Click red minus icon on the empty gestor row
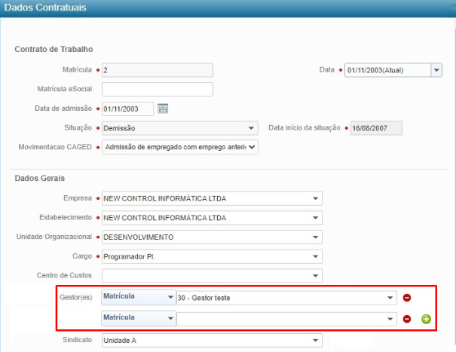The width and height of the screenshot is (456, 352). (407, 319)
